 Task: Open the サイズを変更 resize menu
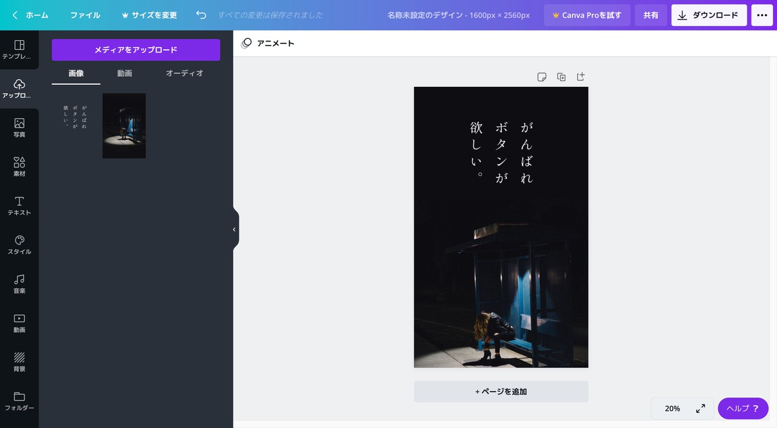pyautogui.click(x=150, y=14)
